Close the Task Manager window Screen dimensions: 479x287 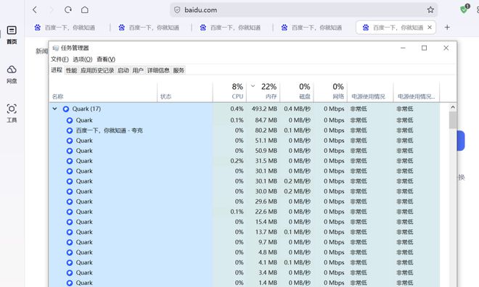pos(446,48)
